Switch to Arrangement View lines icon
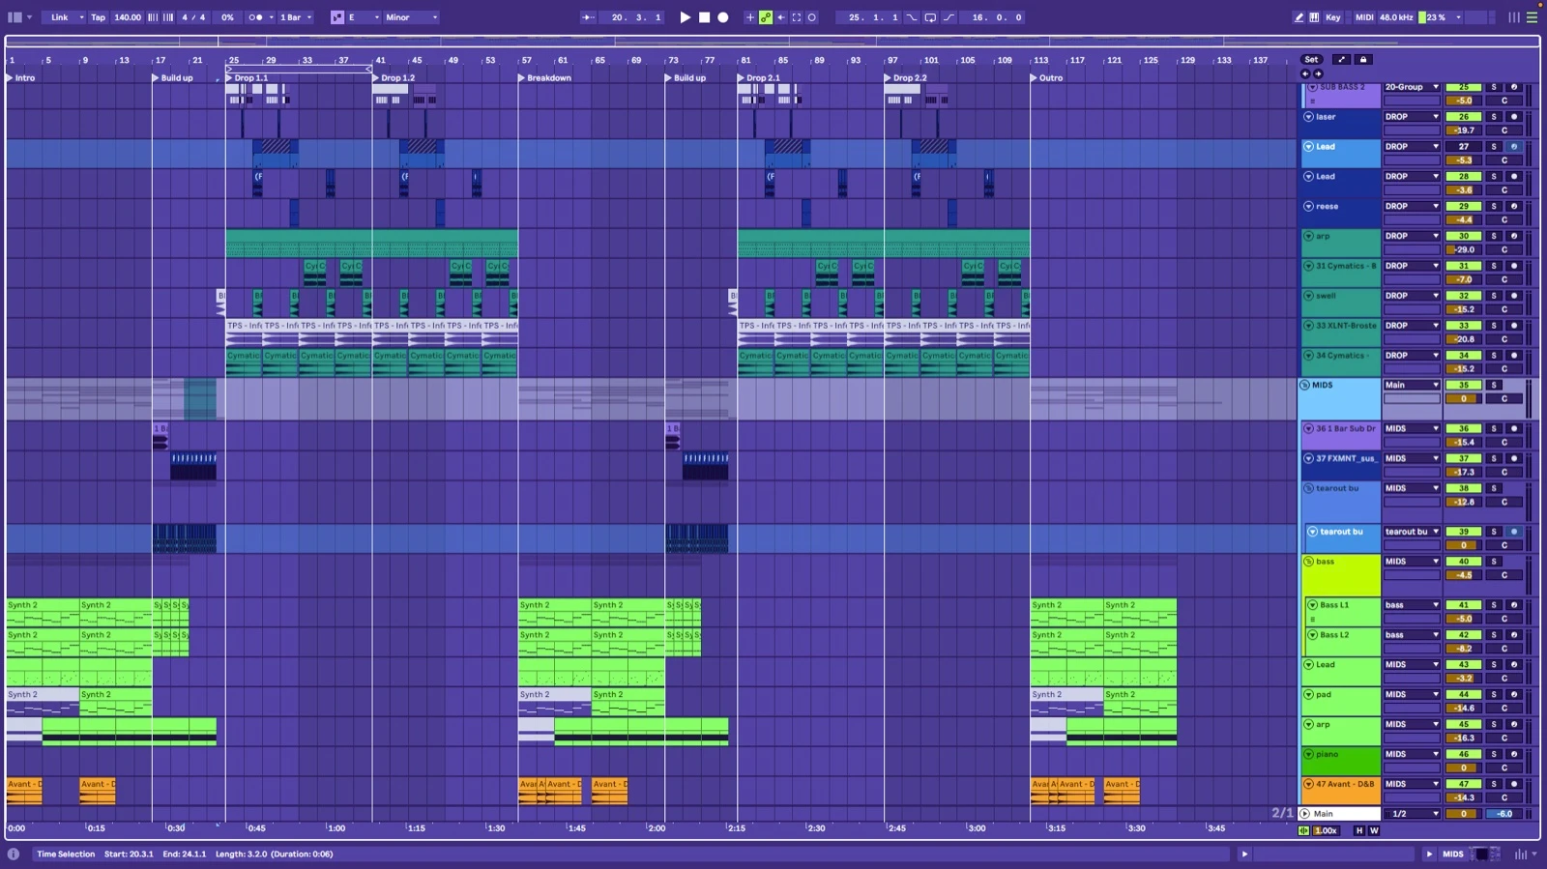Image resolution: width=1547 pixels, height=869 pixels. (x=1532, y=17)
